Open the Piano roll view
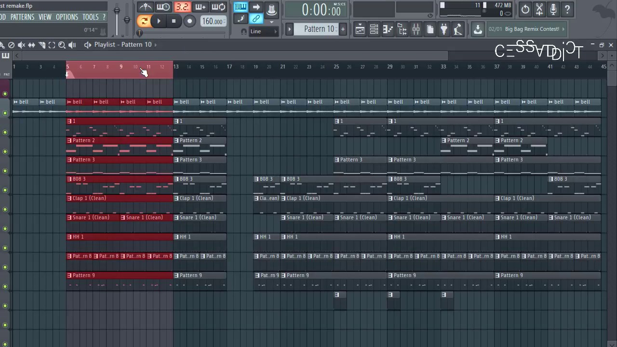Image resolution: width=617 pixels, height=347 pixels. pyautogui.click(x=388, y=29)
